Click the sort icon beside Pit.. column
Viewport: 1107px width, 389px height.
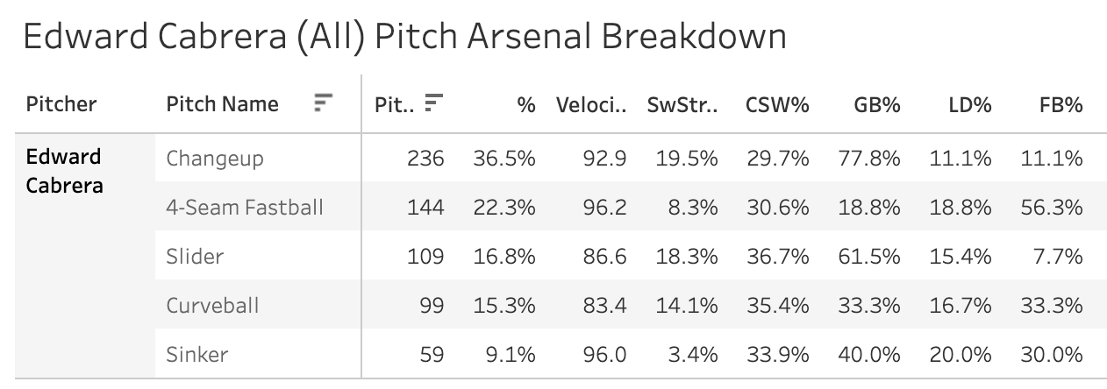click(x=433, y=104)
